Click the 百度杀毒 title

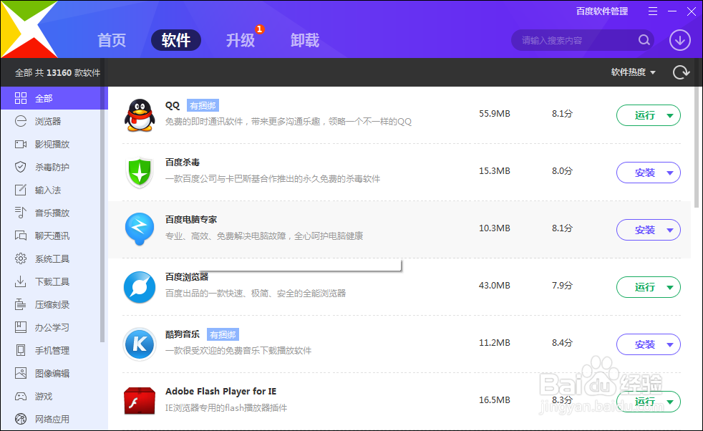[183, 162]
